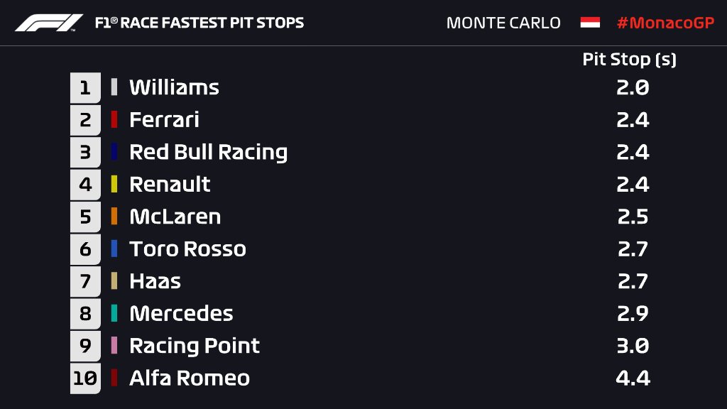Select the Toro Rosso team name
Screen dimensions: 727x409
pyautogui.click(x=187, y=249)
